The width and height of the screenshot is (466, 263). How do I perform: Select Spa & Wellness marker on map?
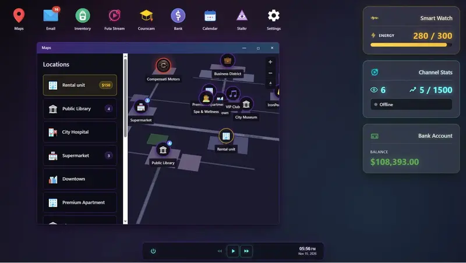[x=206, y=99]
